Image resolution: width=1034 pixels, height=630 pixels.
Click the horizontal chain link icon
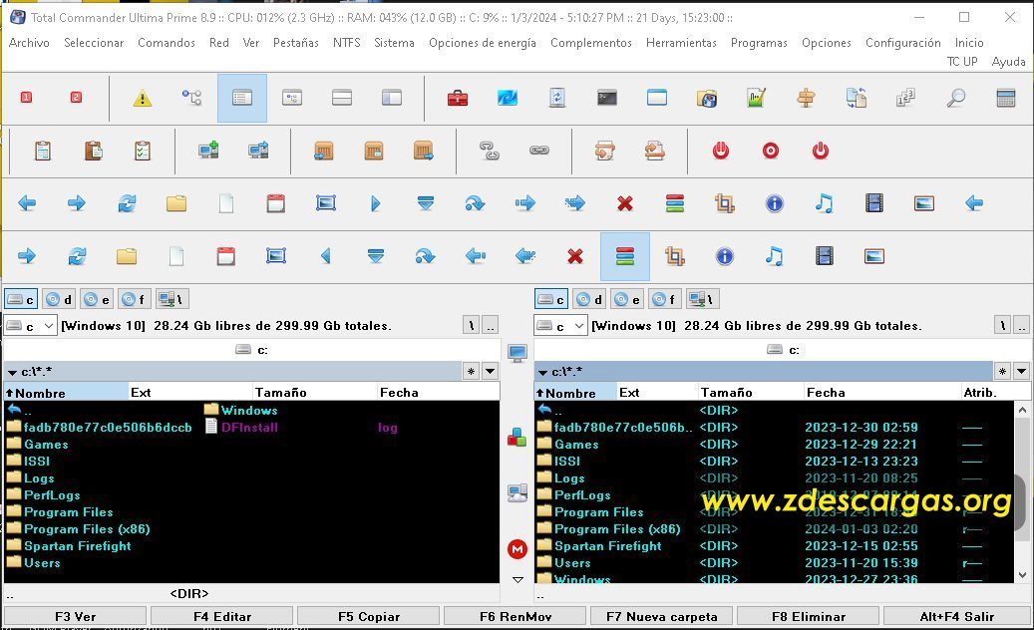539,151
